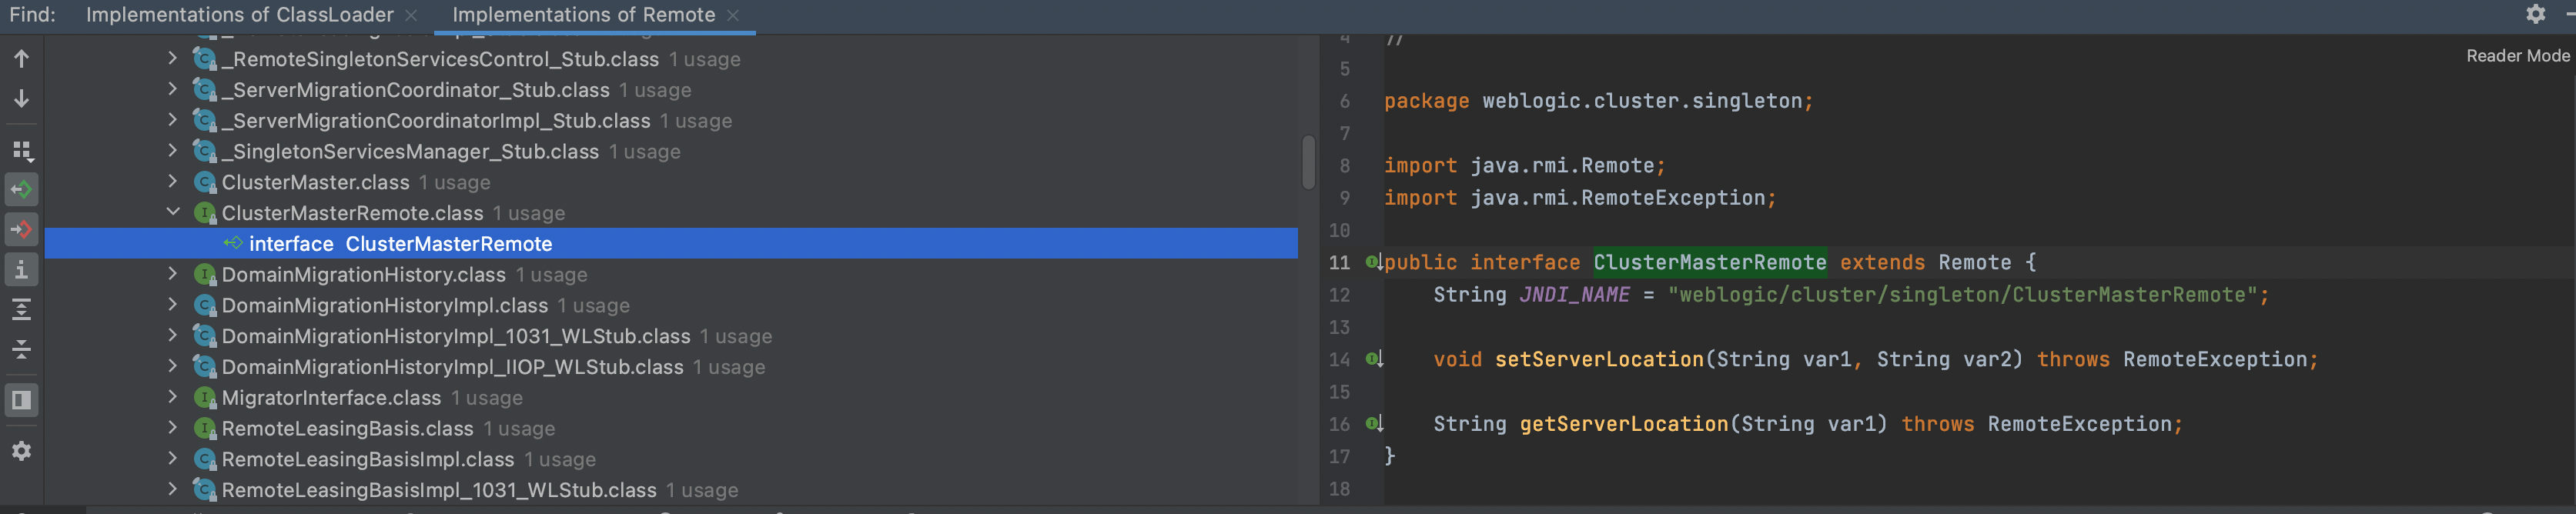Toggle the show read access filter
The height and width of the screenshot is (514, 2576).
(21, 190)
